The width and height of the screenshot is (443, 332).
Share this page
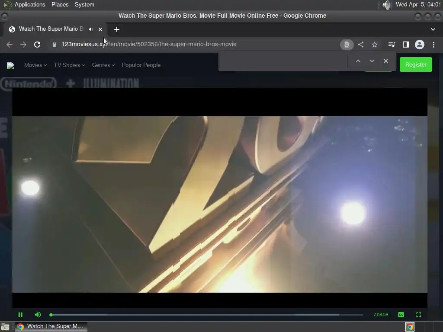tap(361, 45)
